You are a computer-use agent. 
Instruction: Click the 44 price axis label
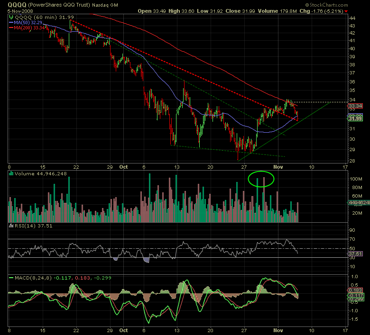coord(352,18)
